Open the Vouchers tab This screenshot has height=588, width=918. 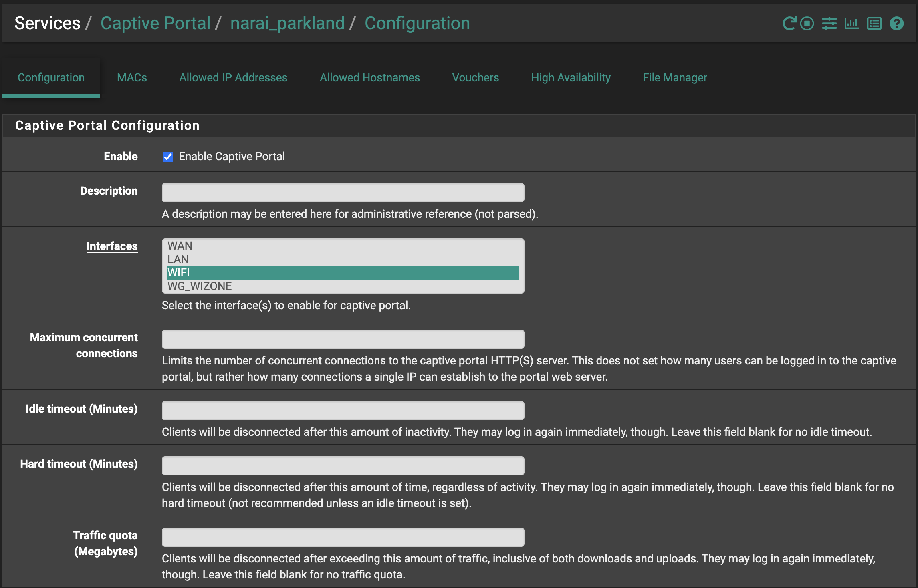pos(475,77)
